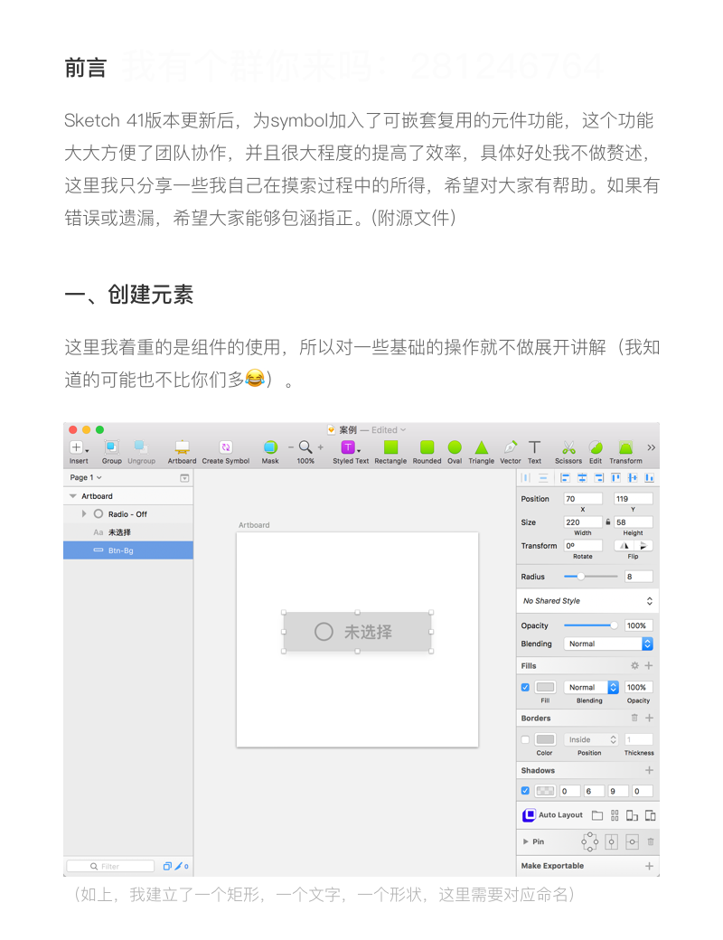Select the Rectangle shape tool
Screen dimensions: 723x940
point(391,447)
